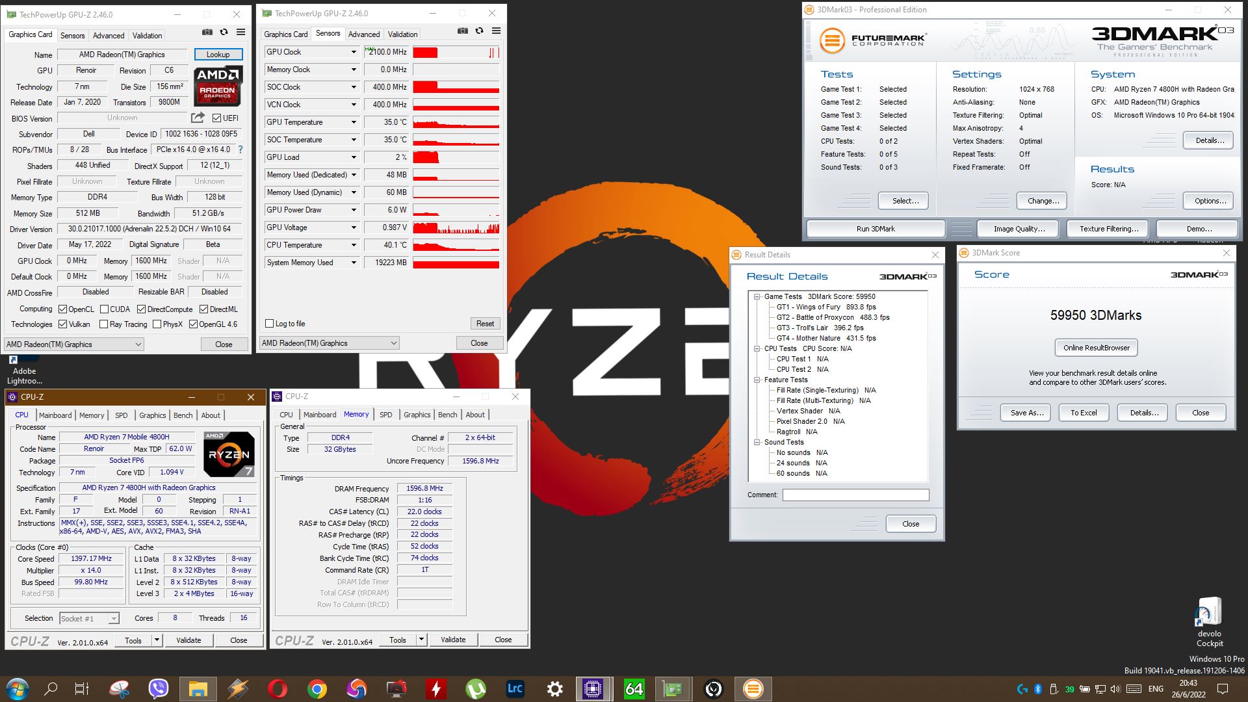Open the devolo Cockpit desktop shortcut
This screenshot has width=1248, height=702.
click(1210, 622)
